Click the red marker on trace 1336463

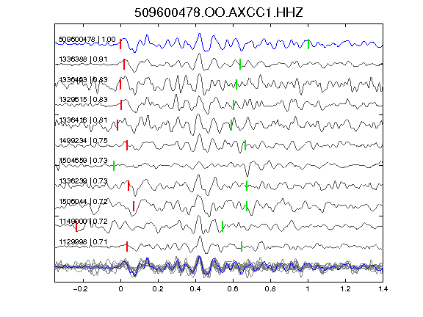(x=120, y=84)
